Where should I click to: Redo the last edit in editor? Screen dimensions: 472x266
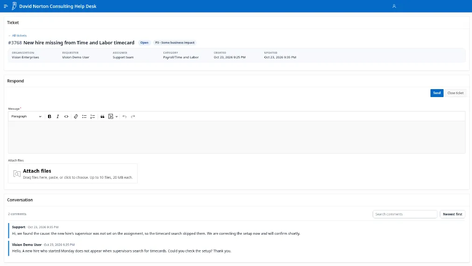[x=133, y=117]
